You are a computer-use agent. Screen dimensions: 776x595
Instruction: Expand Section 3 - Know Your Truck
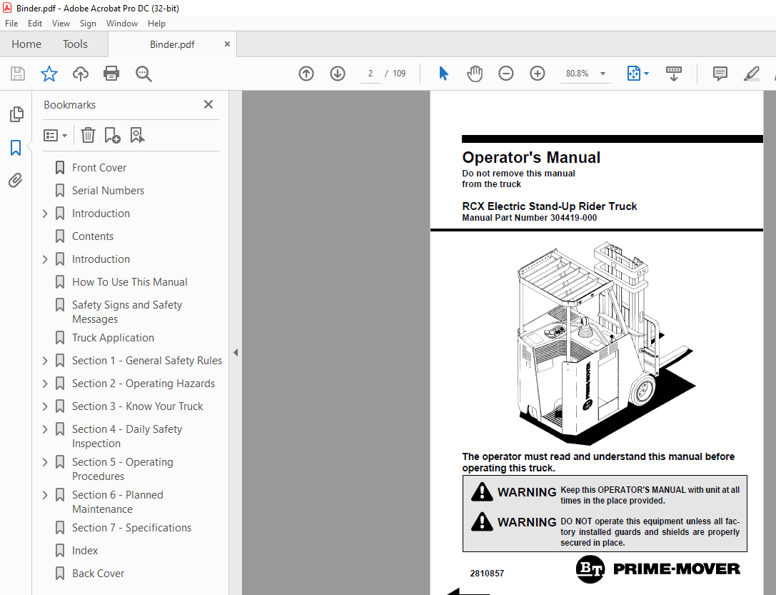pyautogui.click(x=45, y=406)
